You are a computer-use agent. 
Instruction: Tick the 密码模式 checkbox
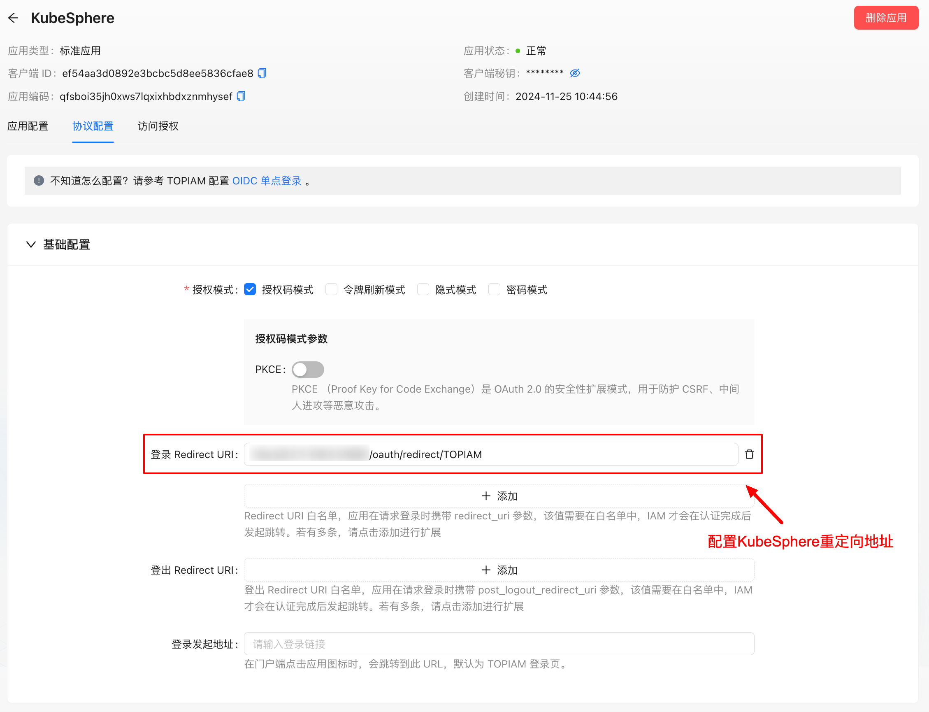tap(495, 289)
